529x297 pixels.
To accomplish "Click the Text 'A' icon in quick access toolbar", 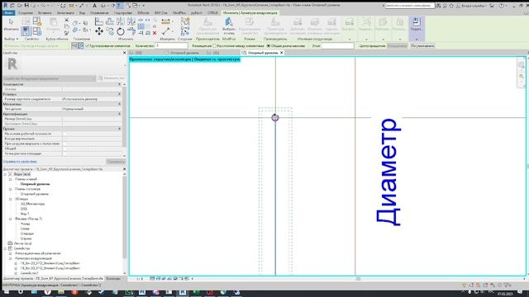I will [x=94, y=6].
